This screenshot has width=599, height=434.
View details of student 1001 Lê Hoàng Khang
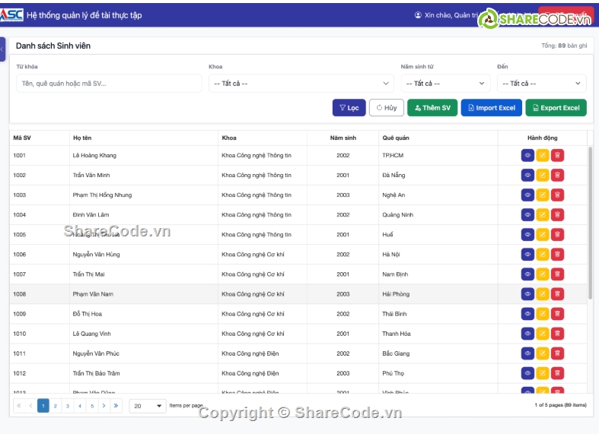point(527,155)
